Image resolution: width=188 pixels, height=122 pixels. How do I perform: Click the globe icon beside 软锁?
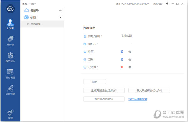pyautogui.click(x=26, y=17)
